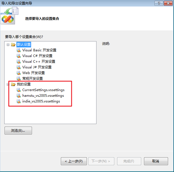Select the 常规开发设置 entry
The image size is (174, 172).
(33, 79)
